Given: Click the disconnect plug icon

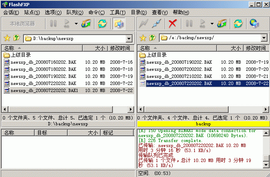Looking at the screenshot, I should pos(156,23).
